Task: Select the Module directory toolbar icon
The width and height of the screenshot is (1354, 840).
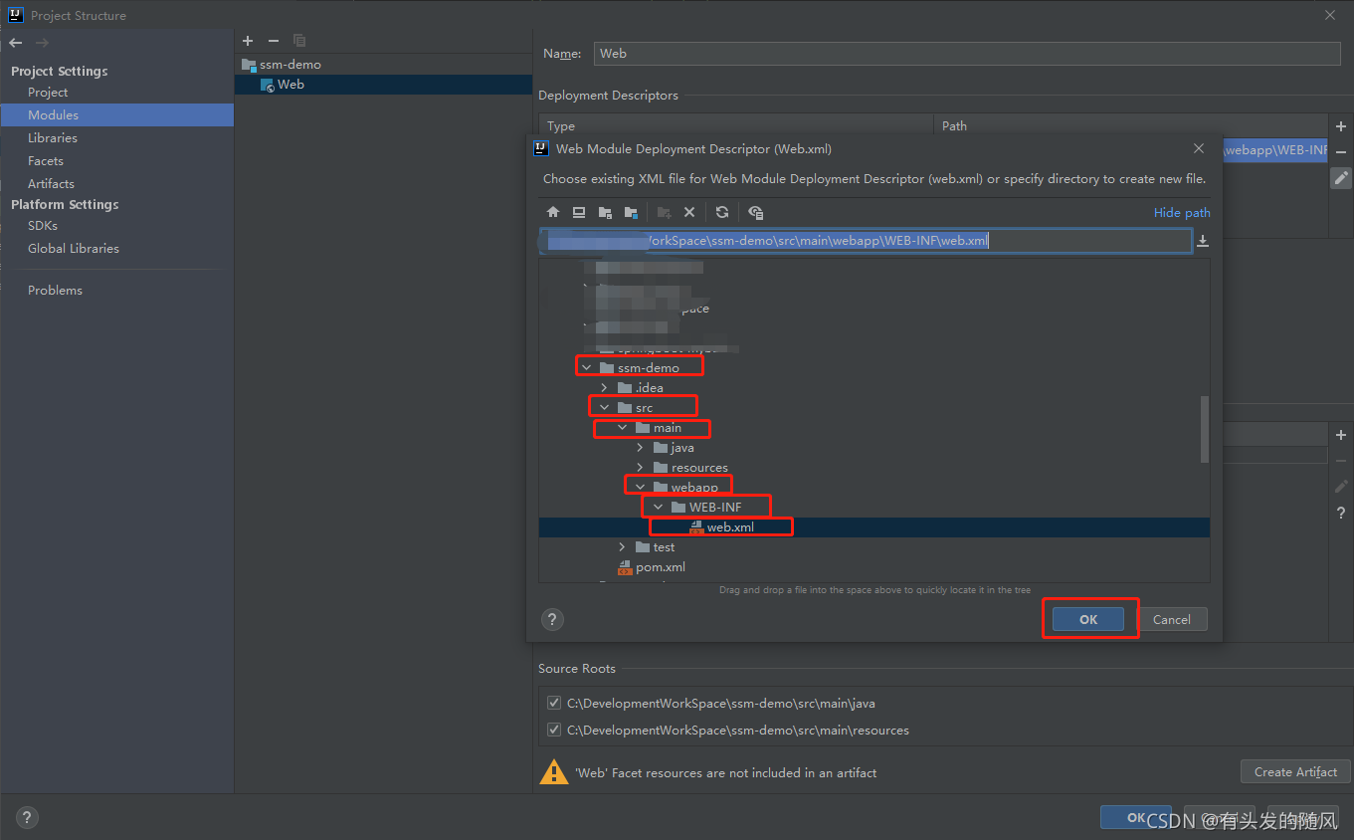Action: pos(631,212)
